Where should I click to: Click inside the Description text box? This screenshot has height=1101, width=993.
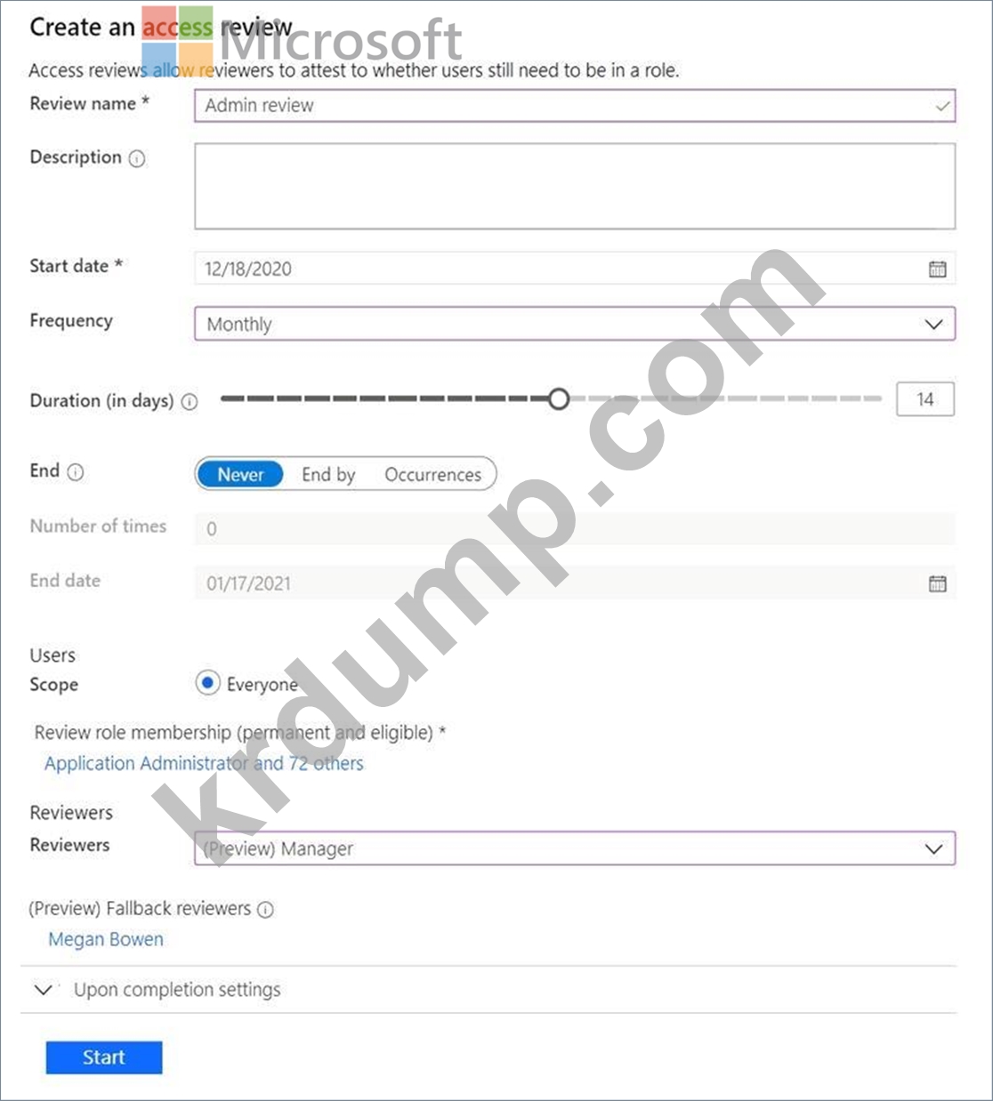pyautogui.click(x=574, y=186)
